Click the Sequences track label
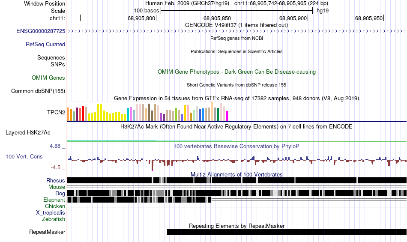The image size is (407, 242). click(51, 57)
